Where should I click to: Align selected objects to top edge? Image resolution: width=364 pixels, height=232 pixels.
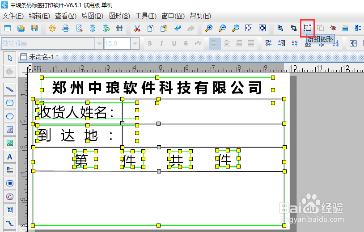point(295,43)
